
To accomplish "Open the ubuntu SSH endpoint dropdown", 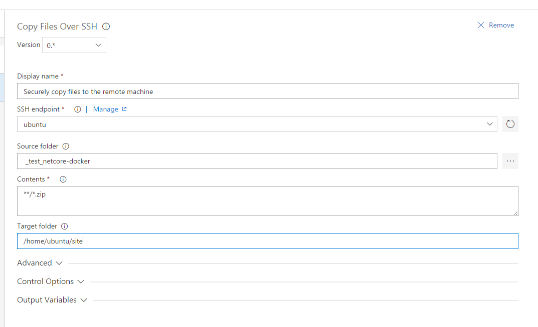I will click(257, 124).
